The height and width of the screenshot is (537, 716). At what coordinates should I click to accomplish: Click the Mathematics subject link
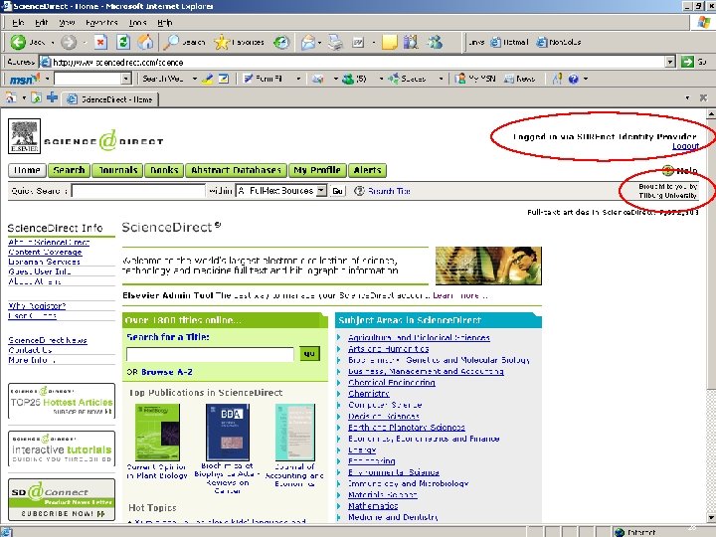click(373, 505)
